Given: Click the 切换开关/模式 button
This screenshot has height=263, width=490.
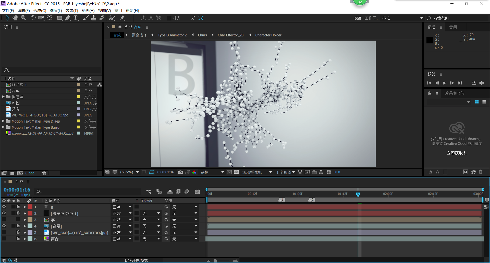Looking at the screenshot, I should pos(136,260).
